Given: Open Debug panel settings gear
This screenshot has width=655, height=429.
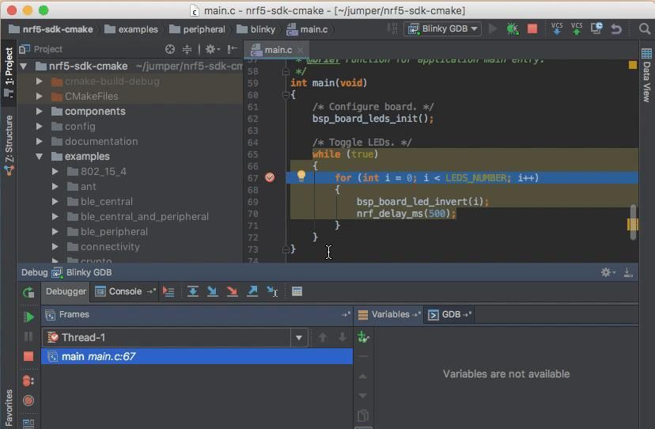Looking at the screenshot, I should pyautogui.click(x=608, y=272).
